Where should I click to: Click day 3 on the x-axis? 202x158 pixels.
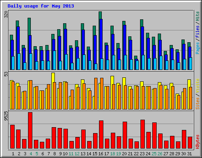[25, 154]
